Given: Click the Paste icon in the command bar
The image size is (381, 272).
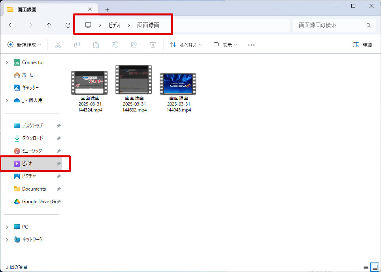Looking at the screenshot, I should point(96,45).
